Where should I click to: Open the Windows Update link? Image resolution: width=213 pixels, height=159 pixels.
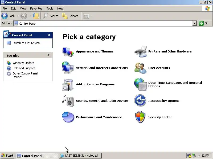coord(23,63)
